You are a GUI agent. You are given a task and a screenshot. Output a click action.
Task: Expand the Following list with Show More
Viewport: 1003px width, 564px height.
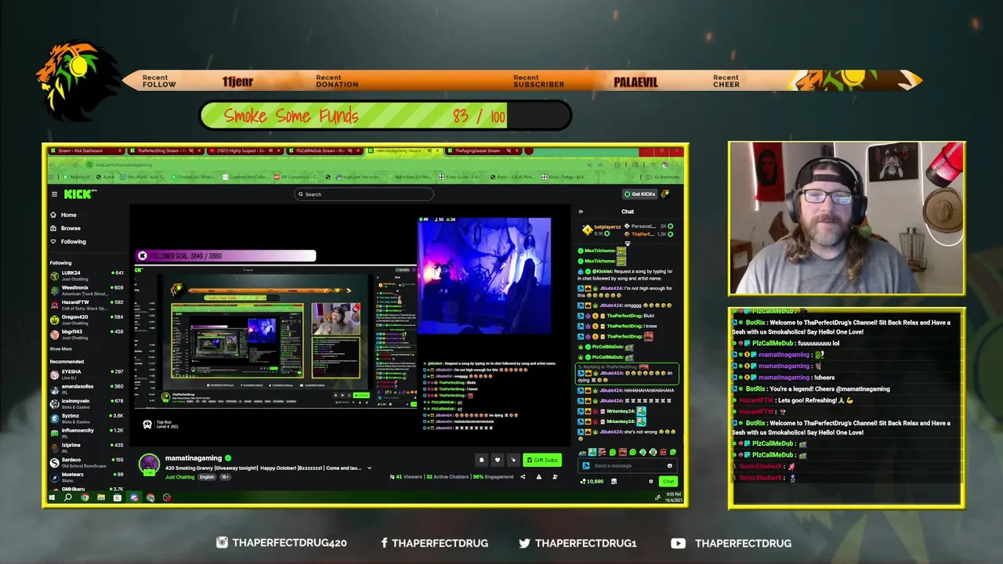click(x=60, y=349)
